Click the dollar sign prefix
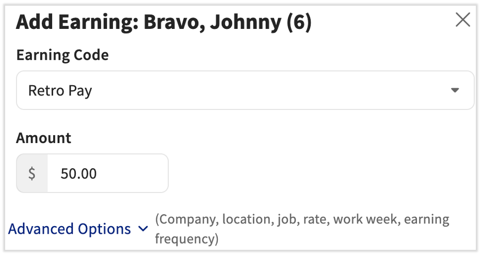The image size is (482, 256). [32, 173]
